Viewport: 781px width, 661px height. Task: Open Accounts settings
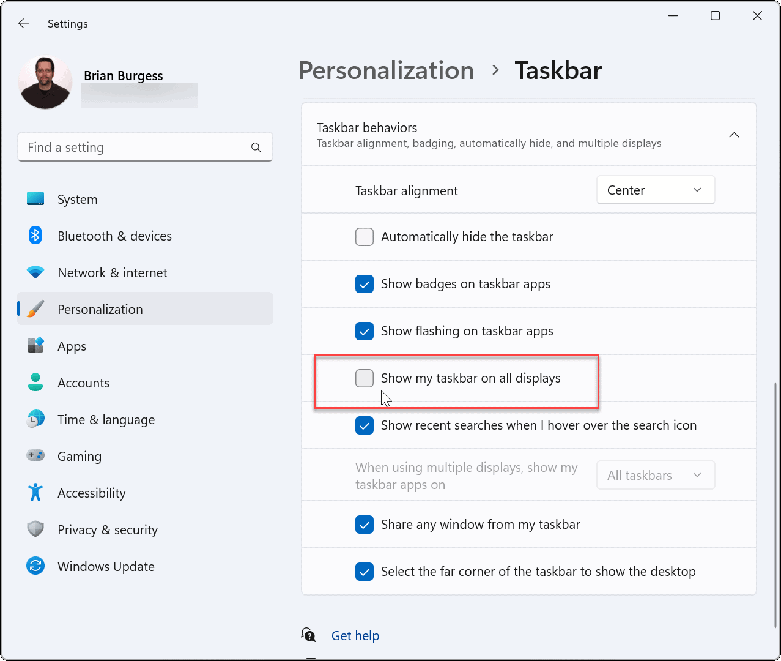83,383
